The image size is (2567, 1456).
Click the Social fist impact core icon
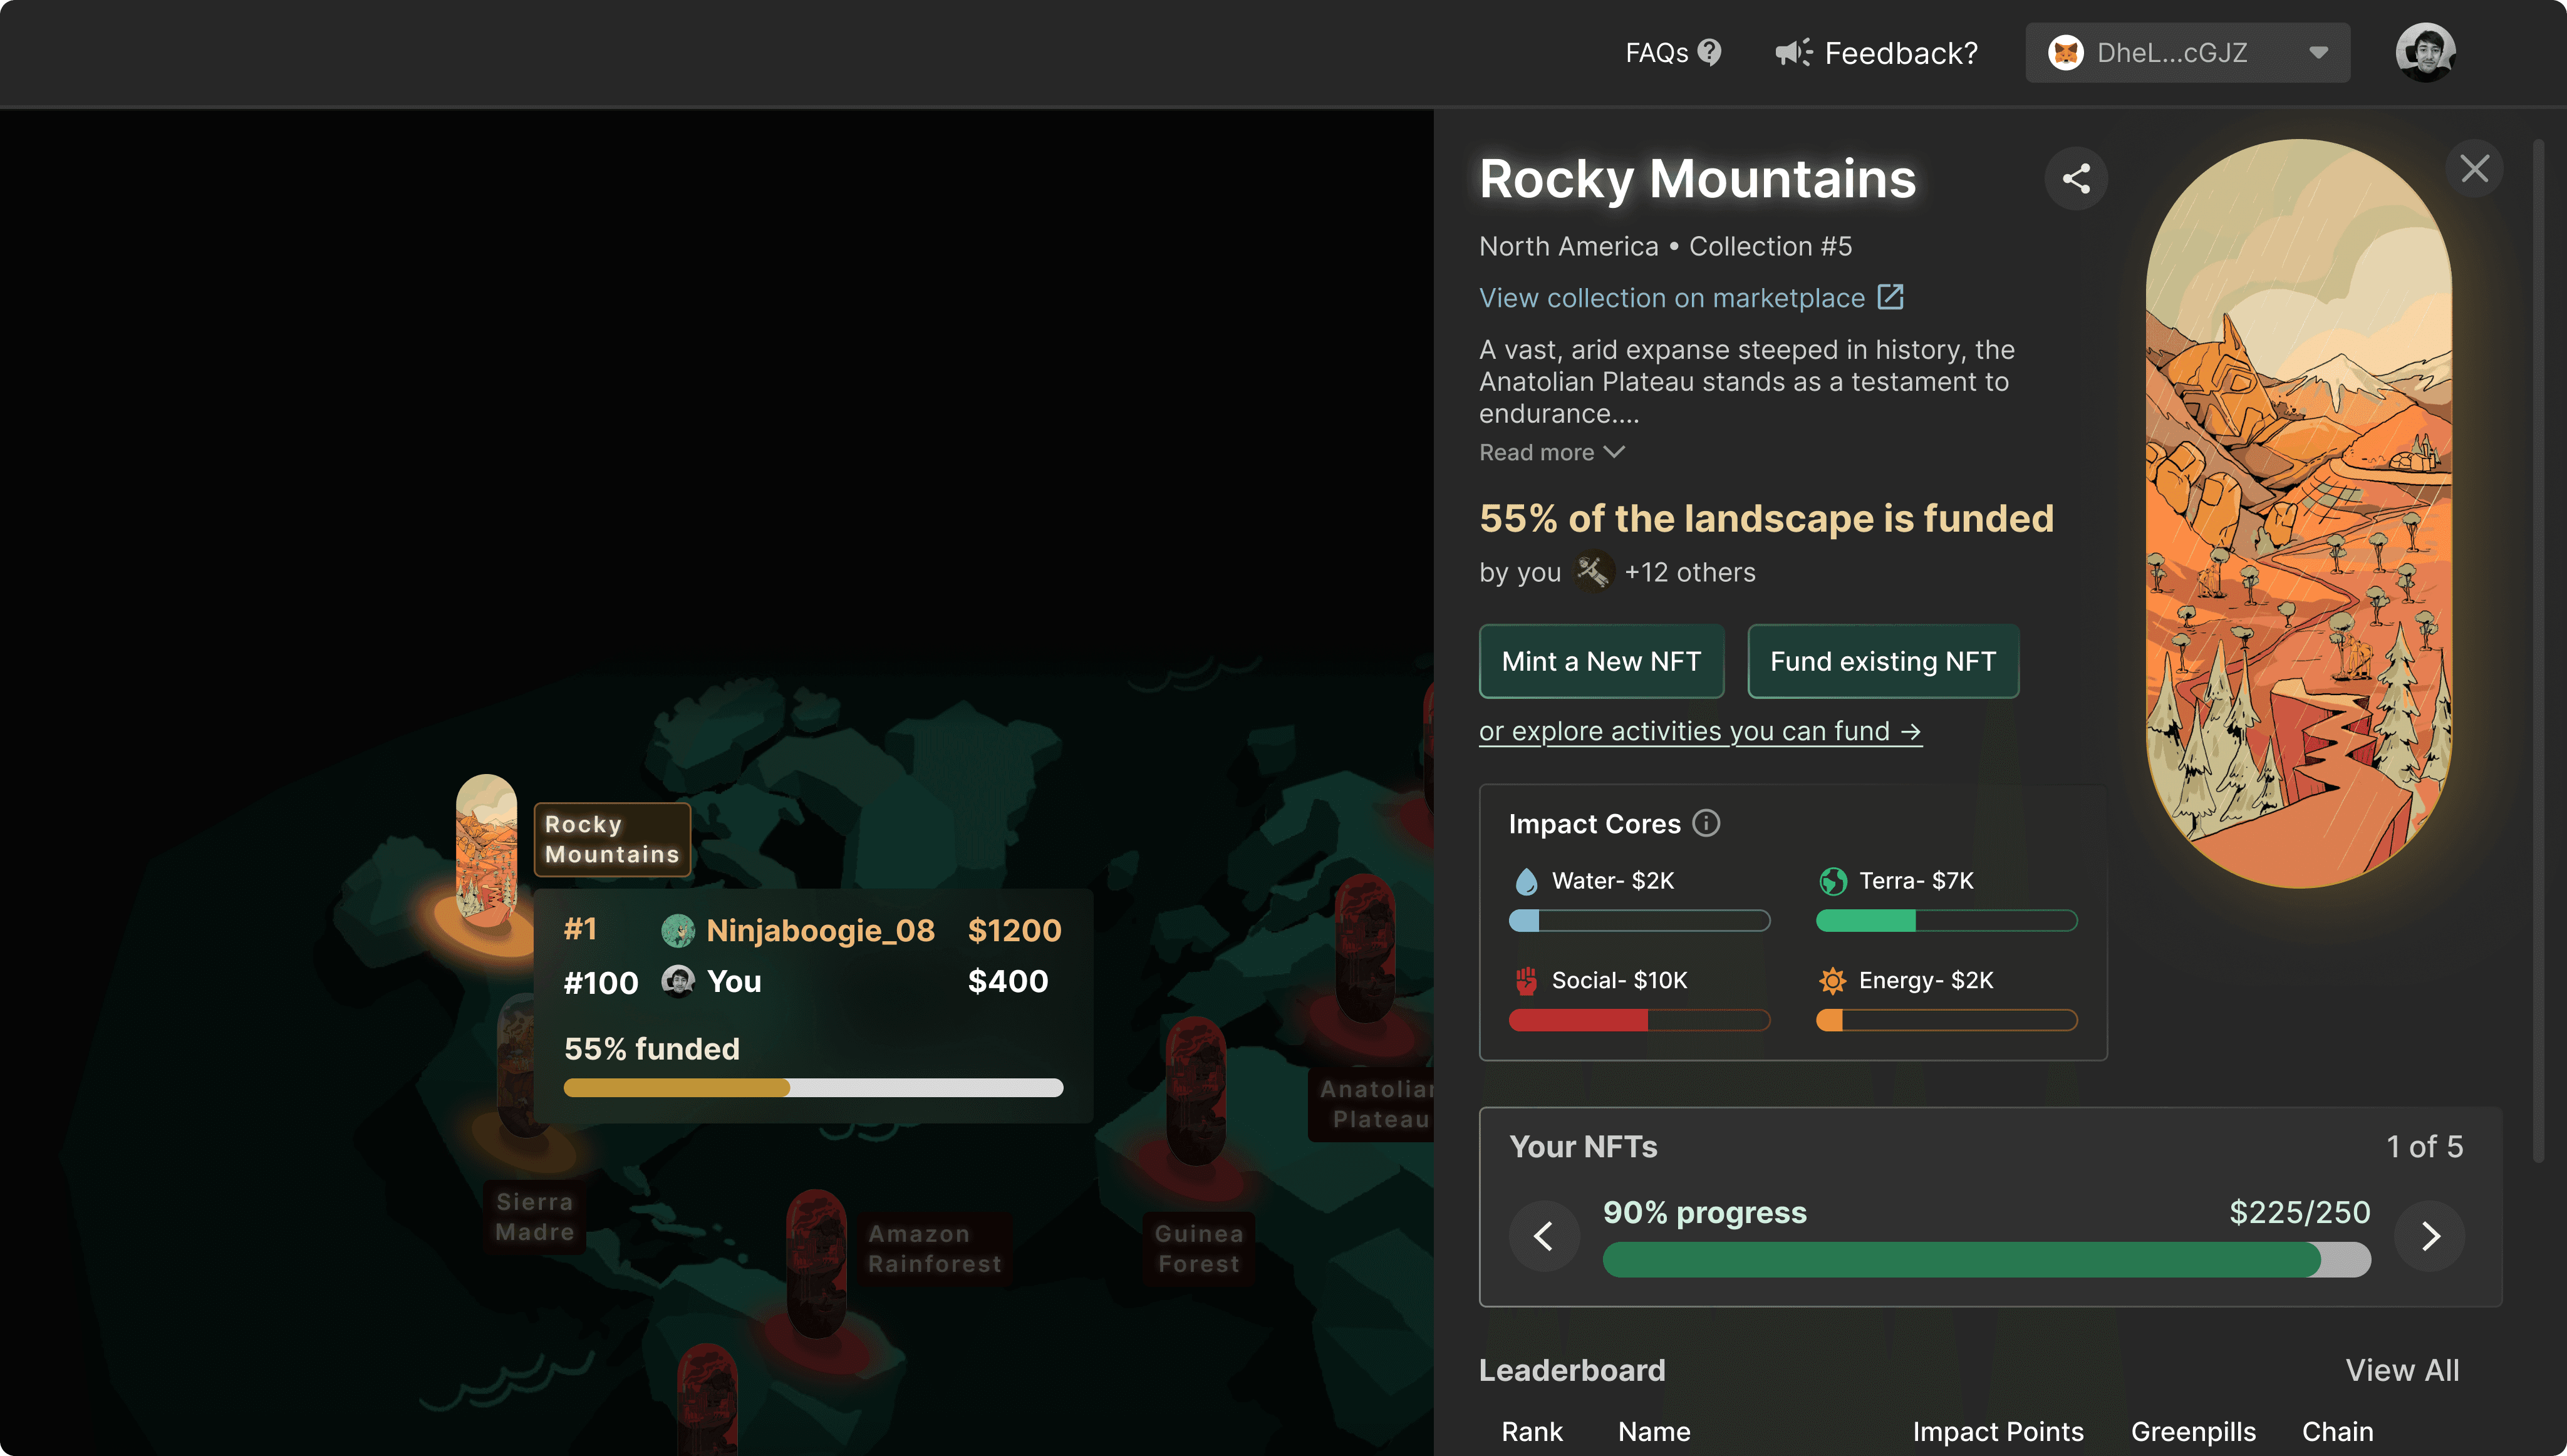[x=1526, y=981]
